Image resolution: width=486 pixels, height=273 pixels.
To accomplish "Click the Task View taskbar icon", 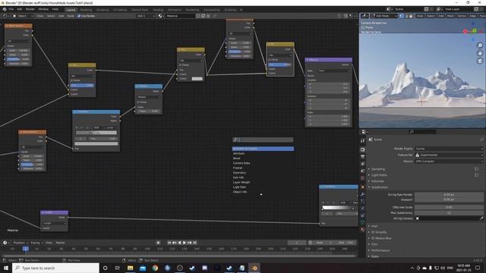I will pyautogui.click(x=118, y=268).
